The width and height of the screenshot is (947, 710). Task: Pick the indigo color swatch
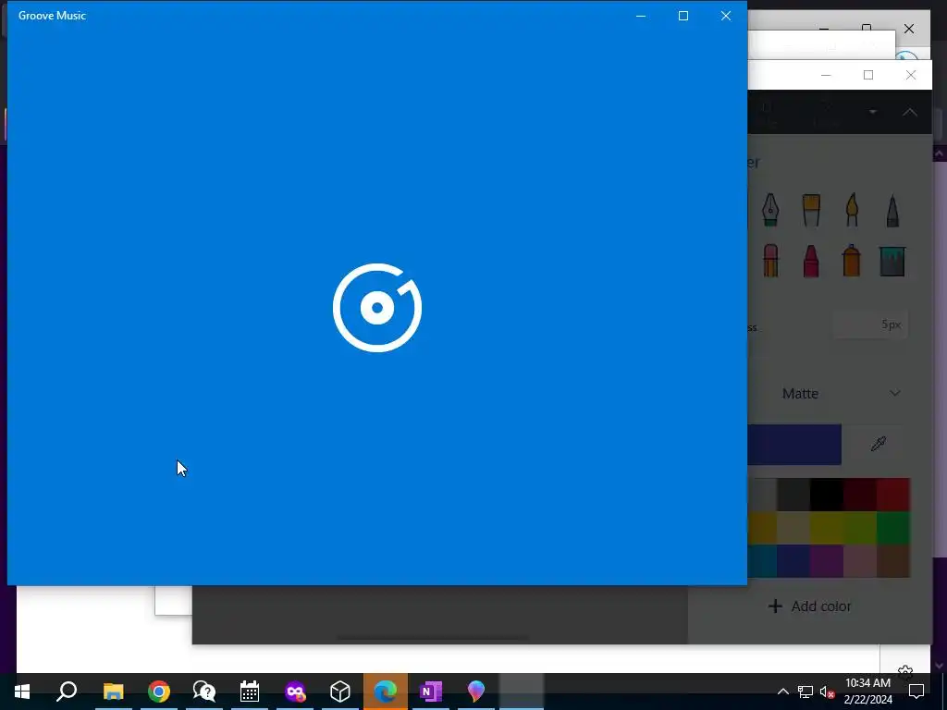pyautogui.click(x=793, y=561)
